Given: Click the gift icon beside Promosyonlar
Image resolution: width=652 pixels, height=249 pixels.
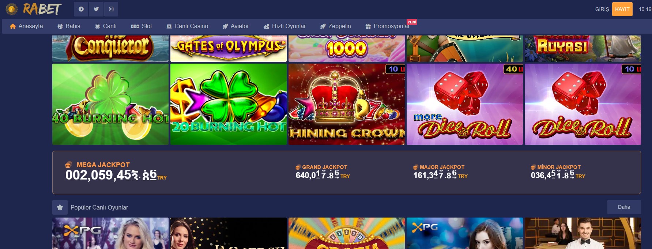Looking at the screenshot, I should [x=368, y=26].
